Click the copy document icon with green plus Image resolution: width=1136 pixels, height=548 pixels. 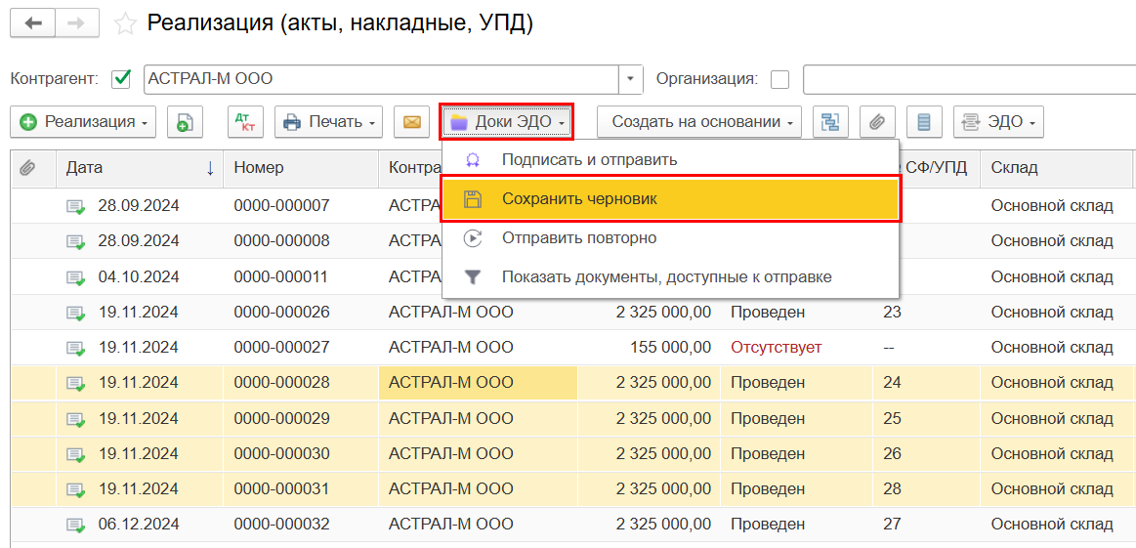(x=185, y=122)
